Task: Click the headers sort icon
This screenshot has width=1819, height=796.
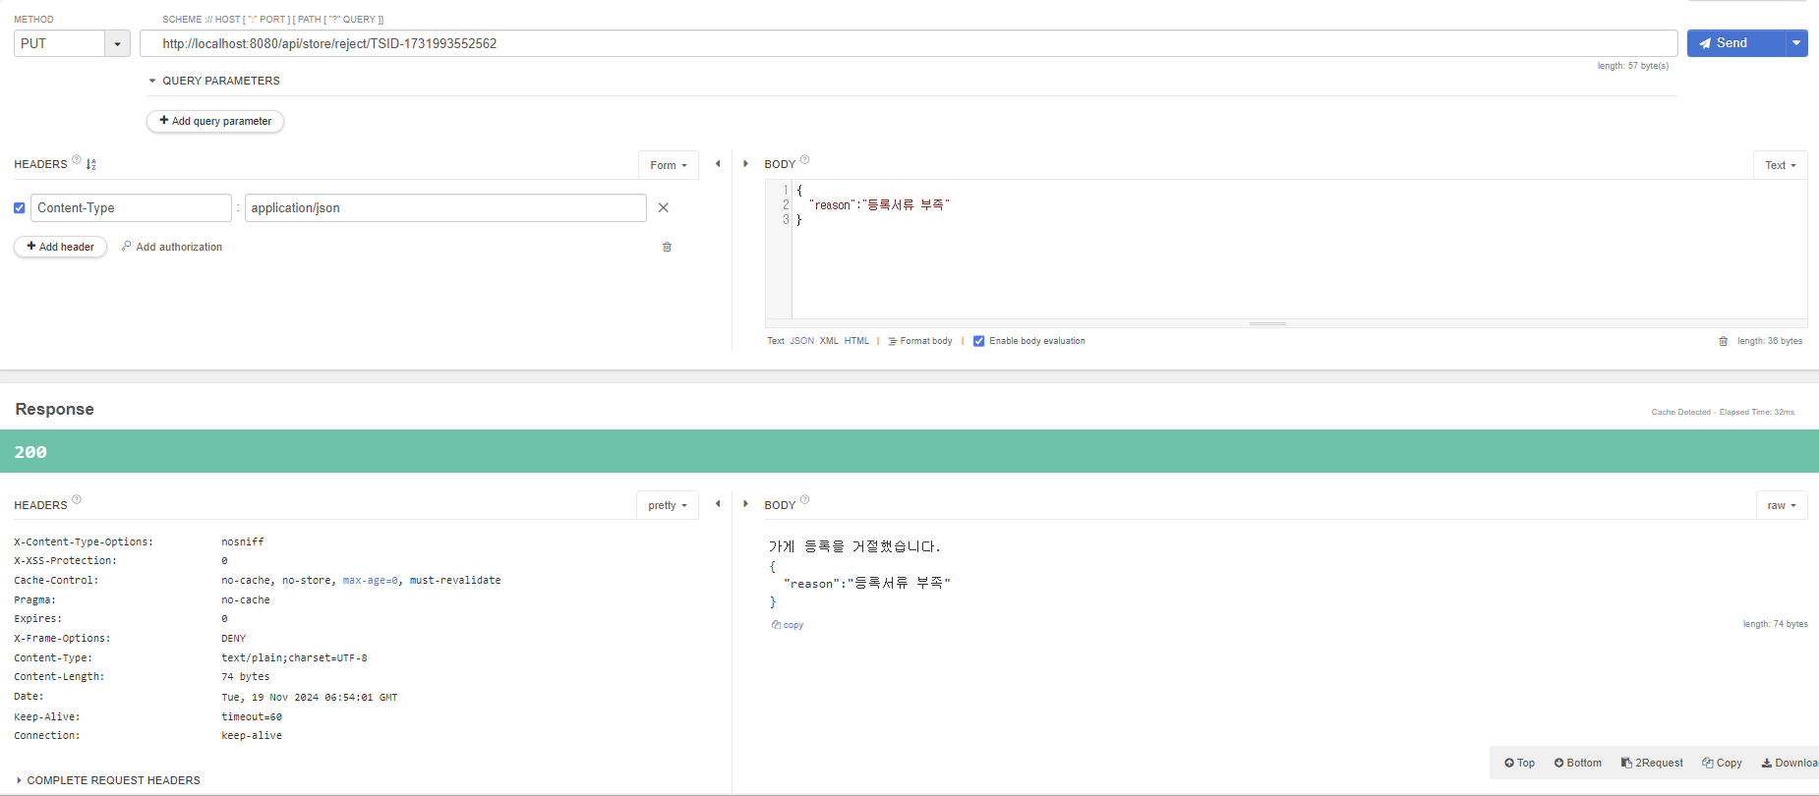Action: [x=91, y=164]
